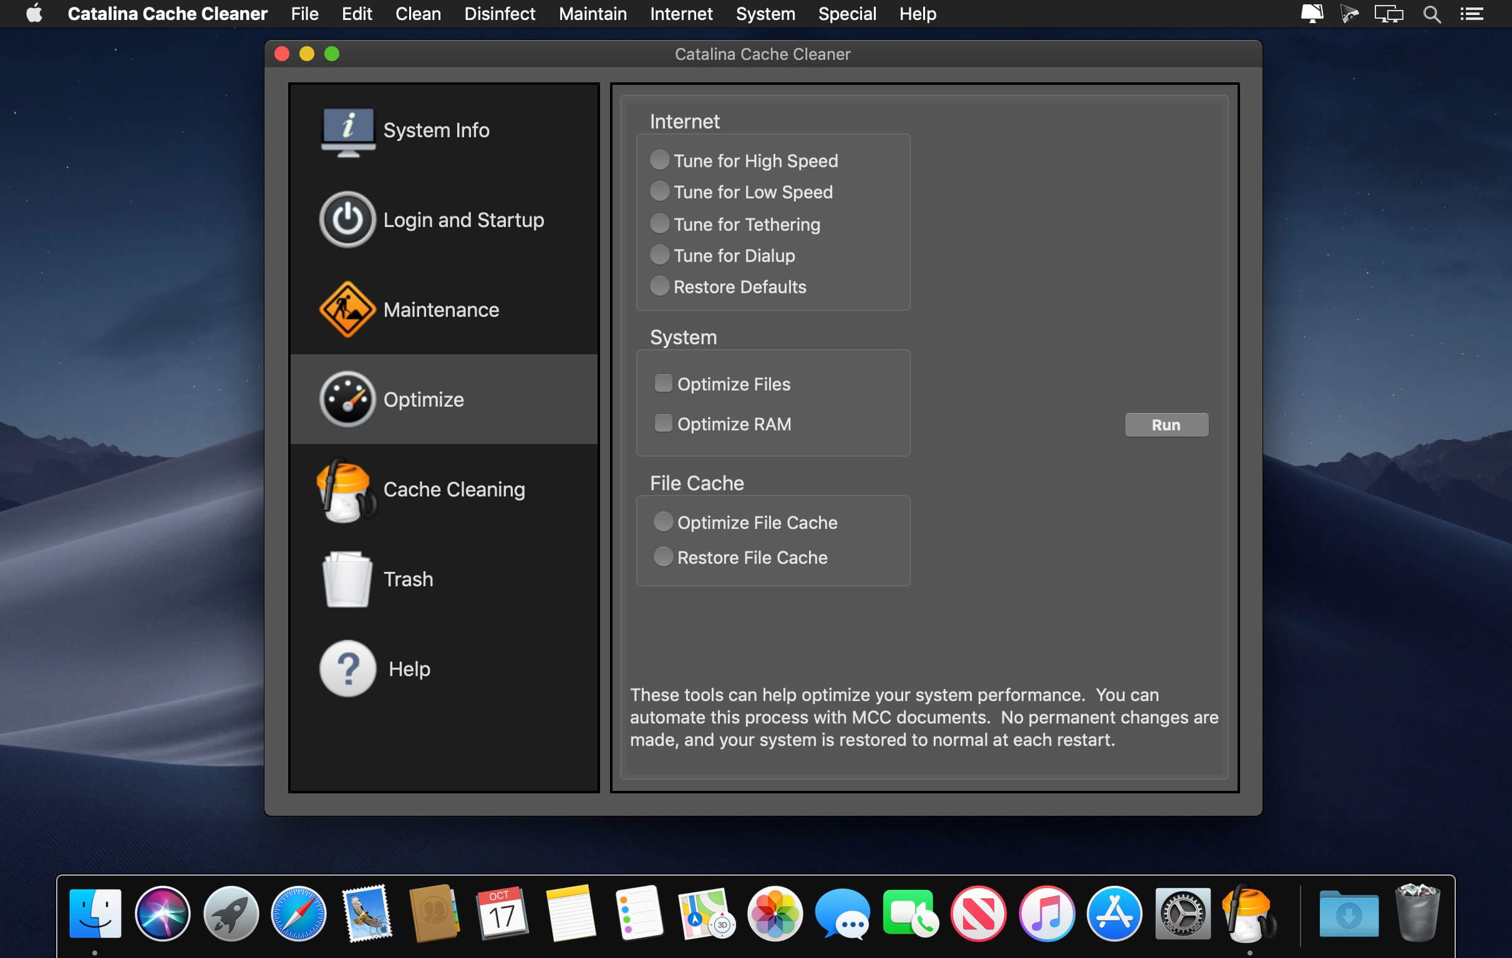Open the Login and Startup section
This screenshot has width=1512, height=958.
click(444, 220)
